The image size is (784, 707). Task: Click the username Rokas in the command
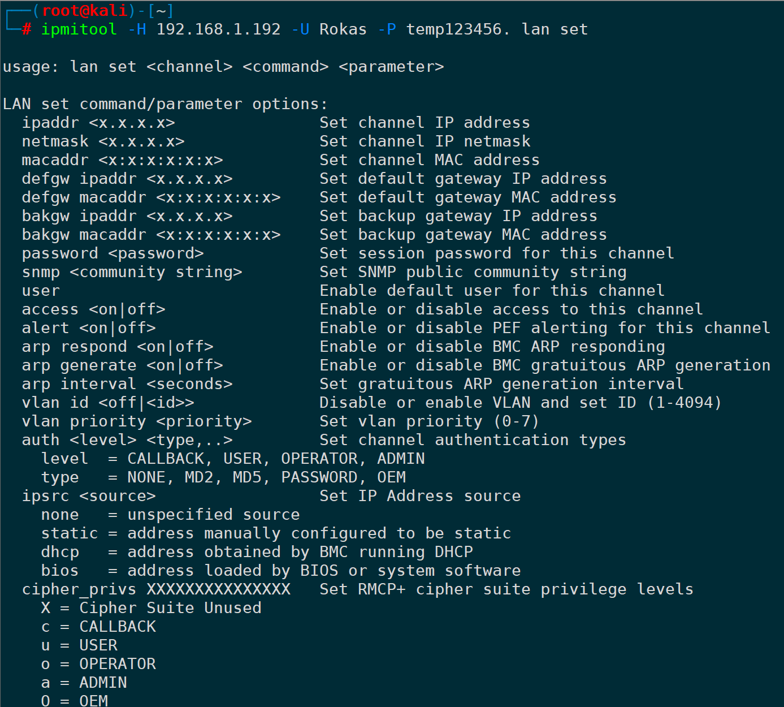343,29
